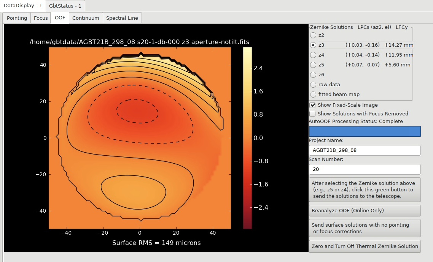The image size is (433, 262).
Task: Open the Pointing tab
Action: pyautogui.click(x=17, y=18)
